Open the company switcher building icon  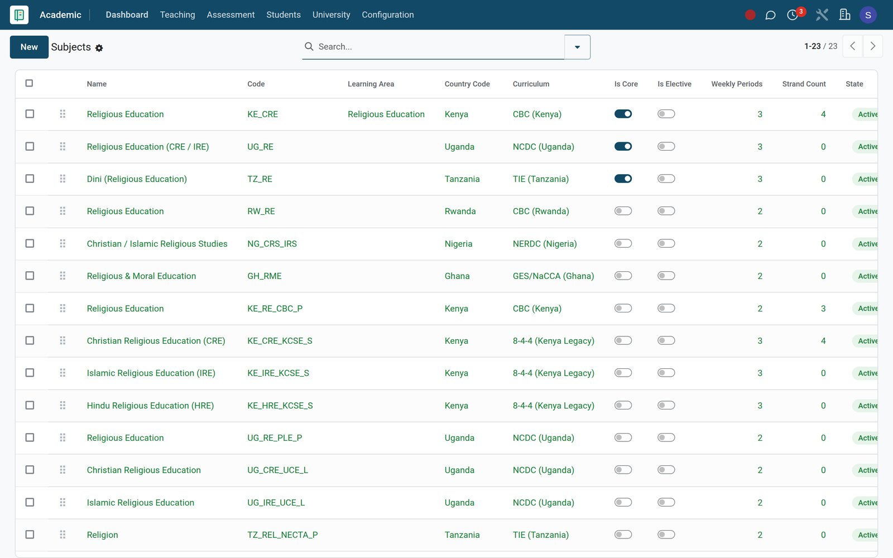(844, 15)
